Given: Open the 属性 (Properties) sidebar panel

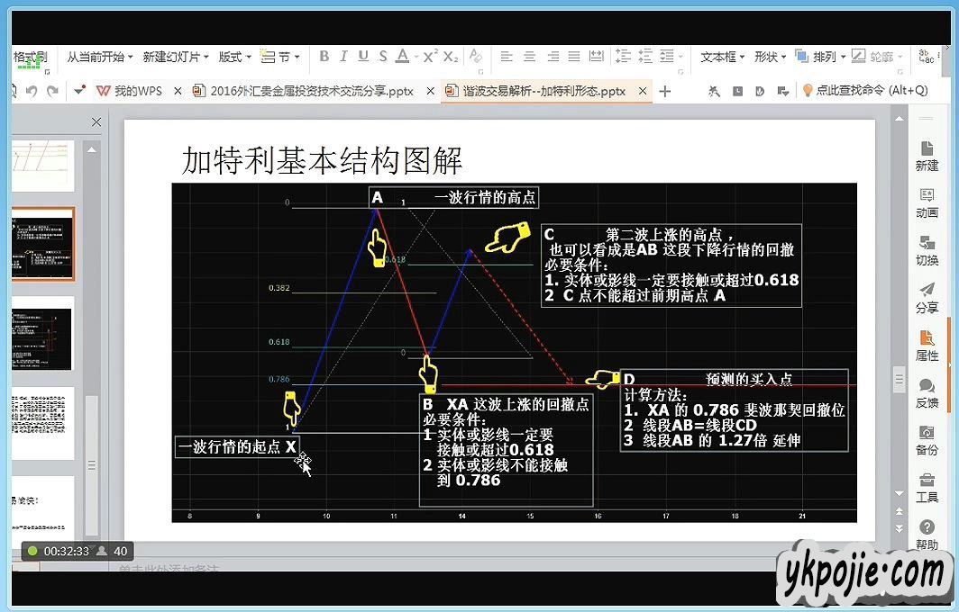Looking at the screenshot, I should click(927, 344).
